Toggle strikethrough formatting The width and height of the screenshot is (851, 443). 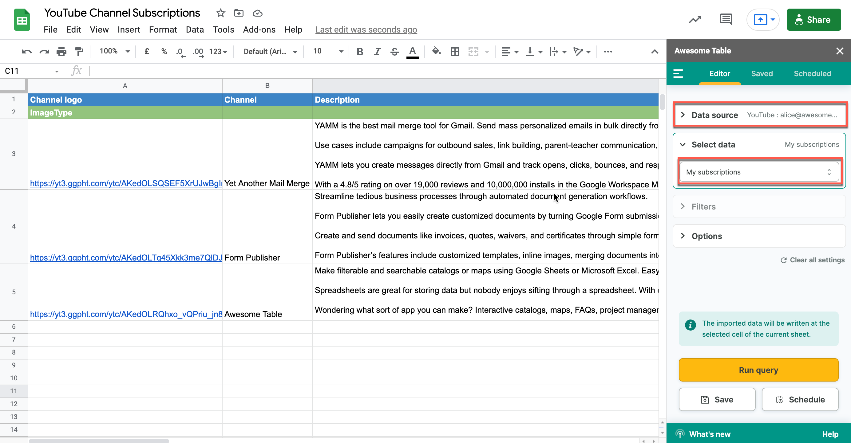pyautogui.click(x=394, y=52)
